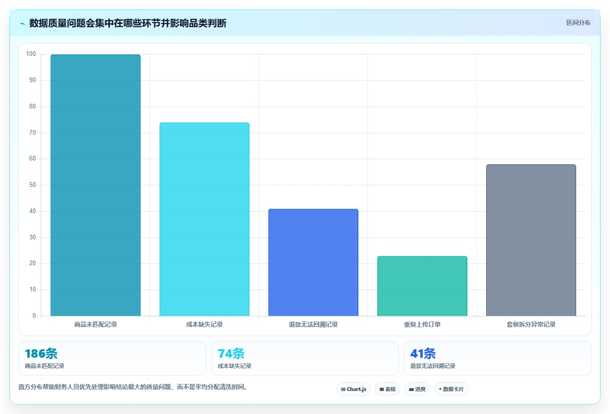Image resolution: width=610 pixels, height=414 pixels.
Task: Click the footnote text starting with 直方分布
Action: 133,387
